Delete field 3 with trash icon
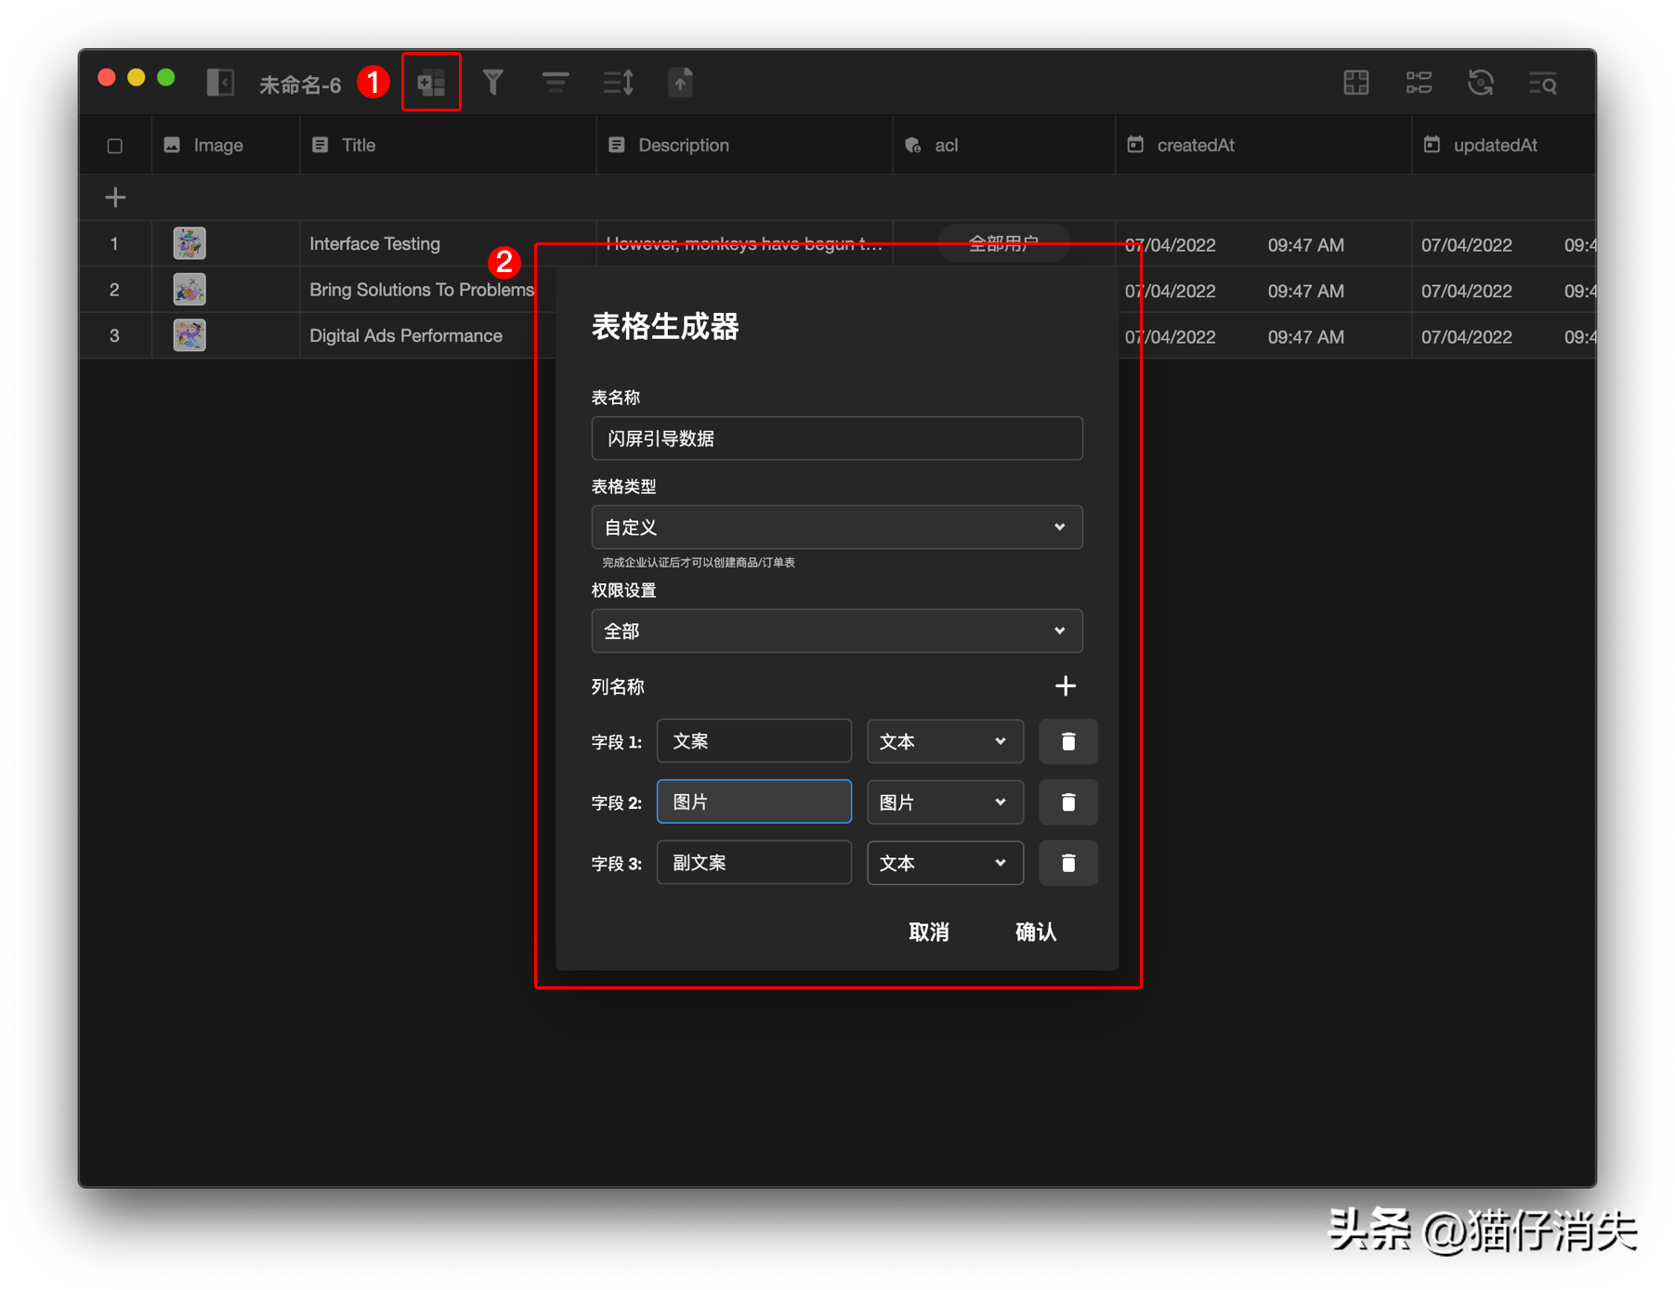1675x1290 pixels. pos(1068,864)
